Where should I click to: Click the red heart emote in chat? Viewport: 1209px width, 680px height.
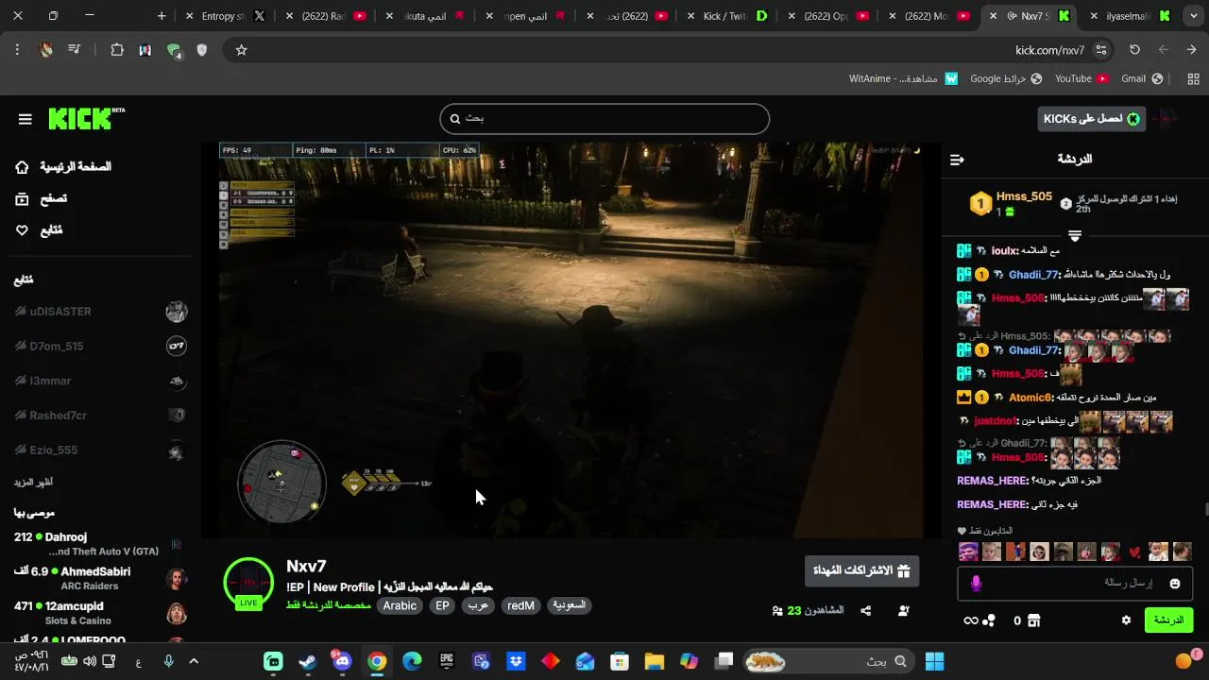coord(1134,552)
